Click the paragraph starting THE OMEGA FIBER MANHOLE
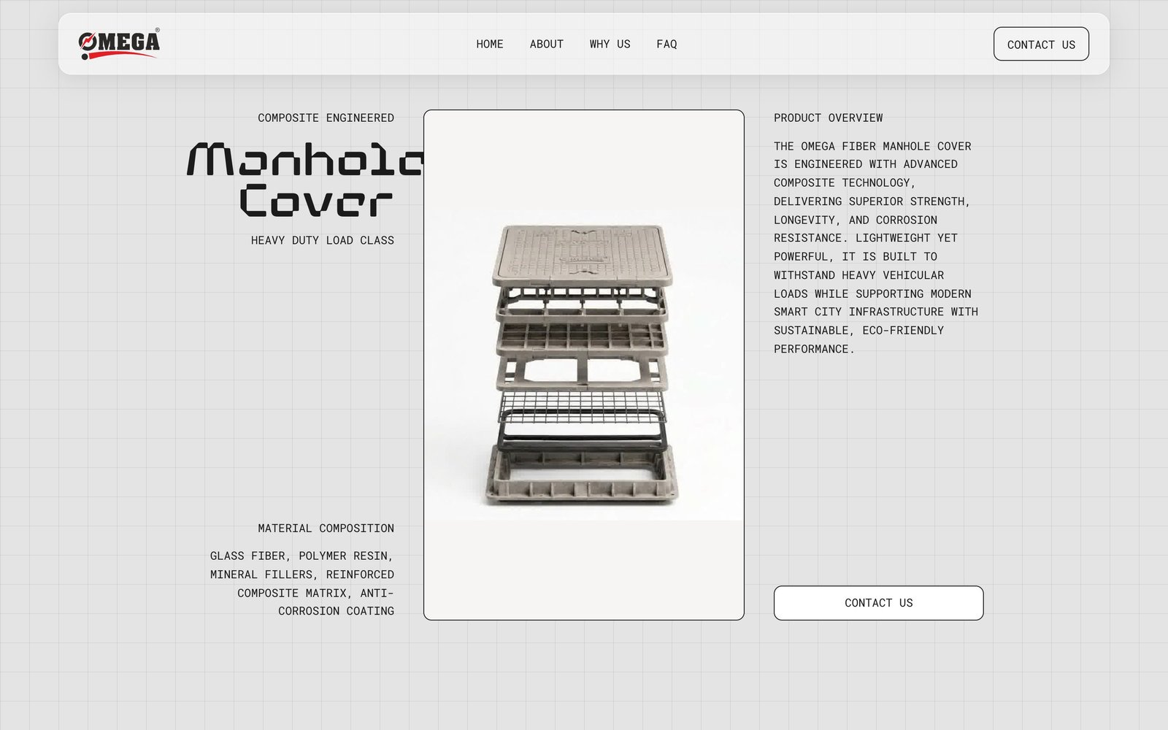This screenshot has height=730, width=1168. 876,247
